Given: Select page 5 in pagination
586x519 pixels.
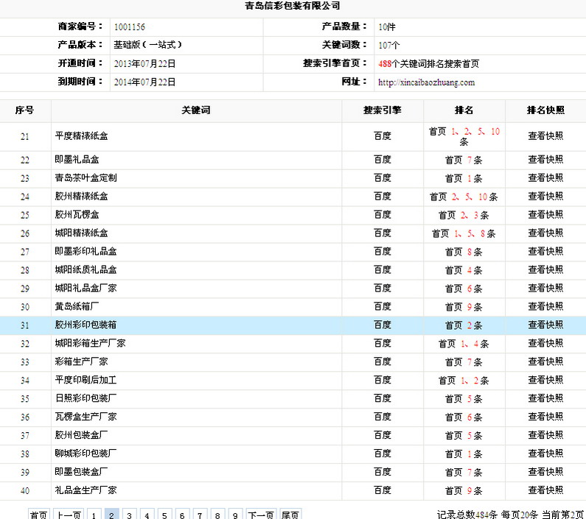Looking at the screenshot, I should coord(164,515).
